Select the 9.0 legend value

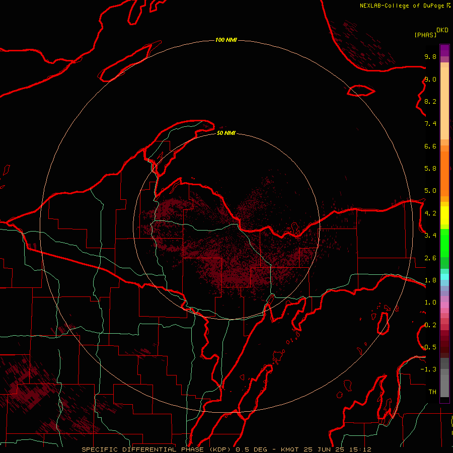430,79
